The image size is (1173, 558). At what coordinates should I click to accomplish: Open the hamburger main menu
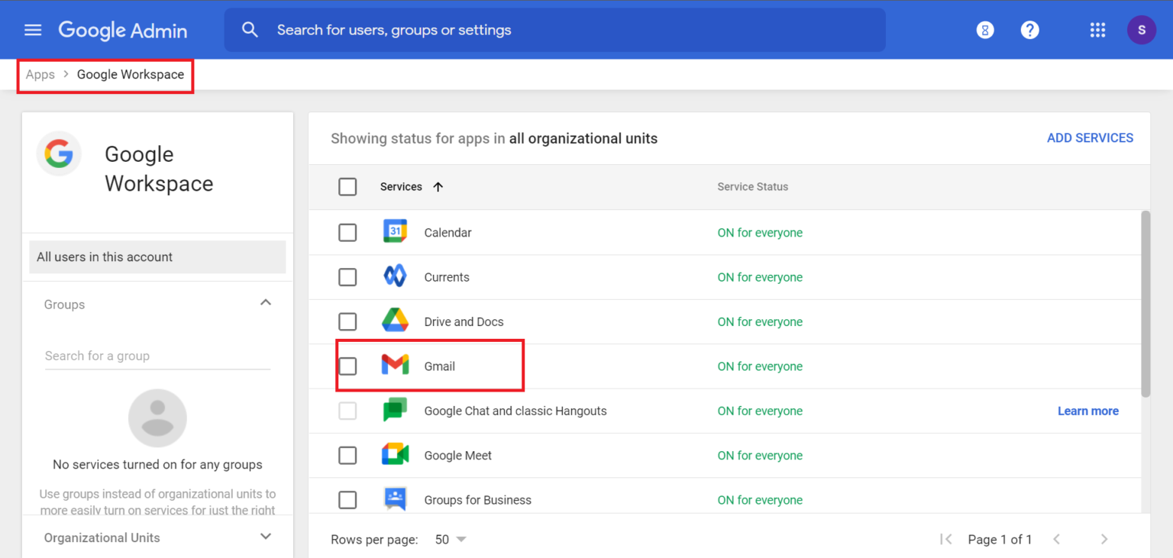[33, 30]
